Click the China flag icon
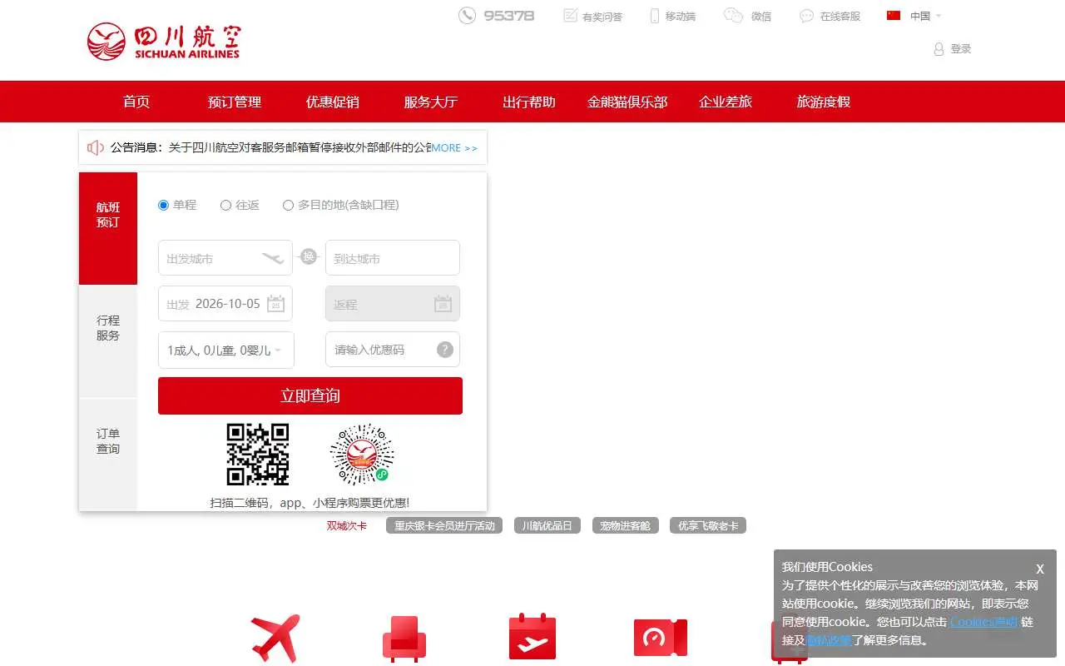1065x666 pixels. pos(894,15)
